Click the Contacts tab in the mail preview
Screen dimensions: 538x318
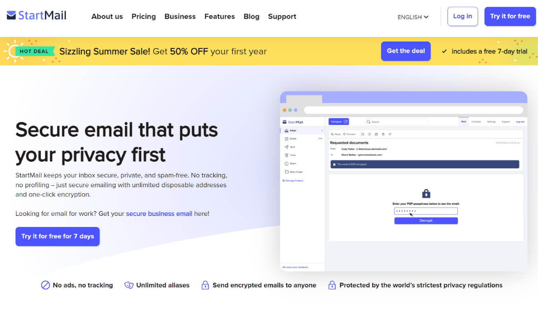pos(476,122)
